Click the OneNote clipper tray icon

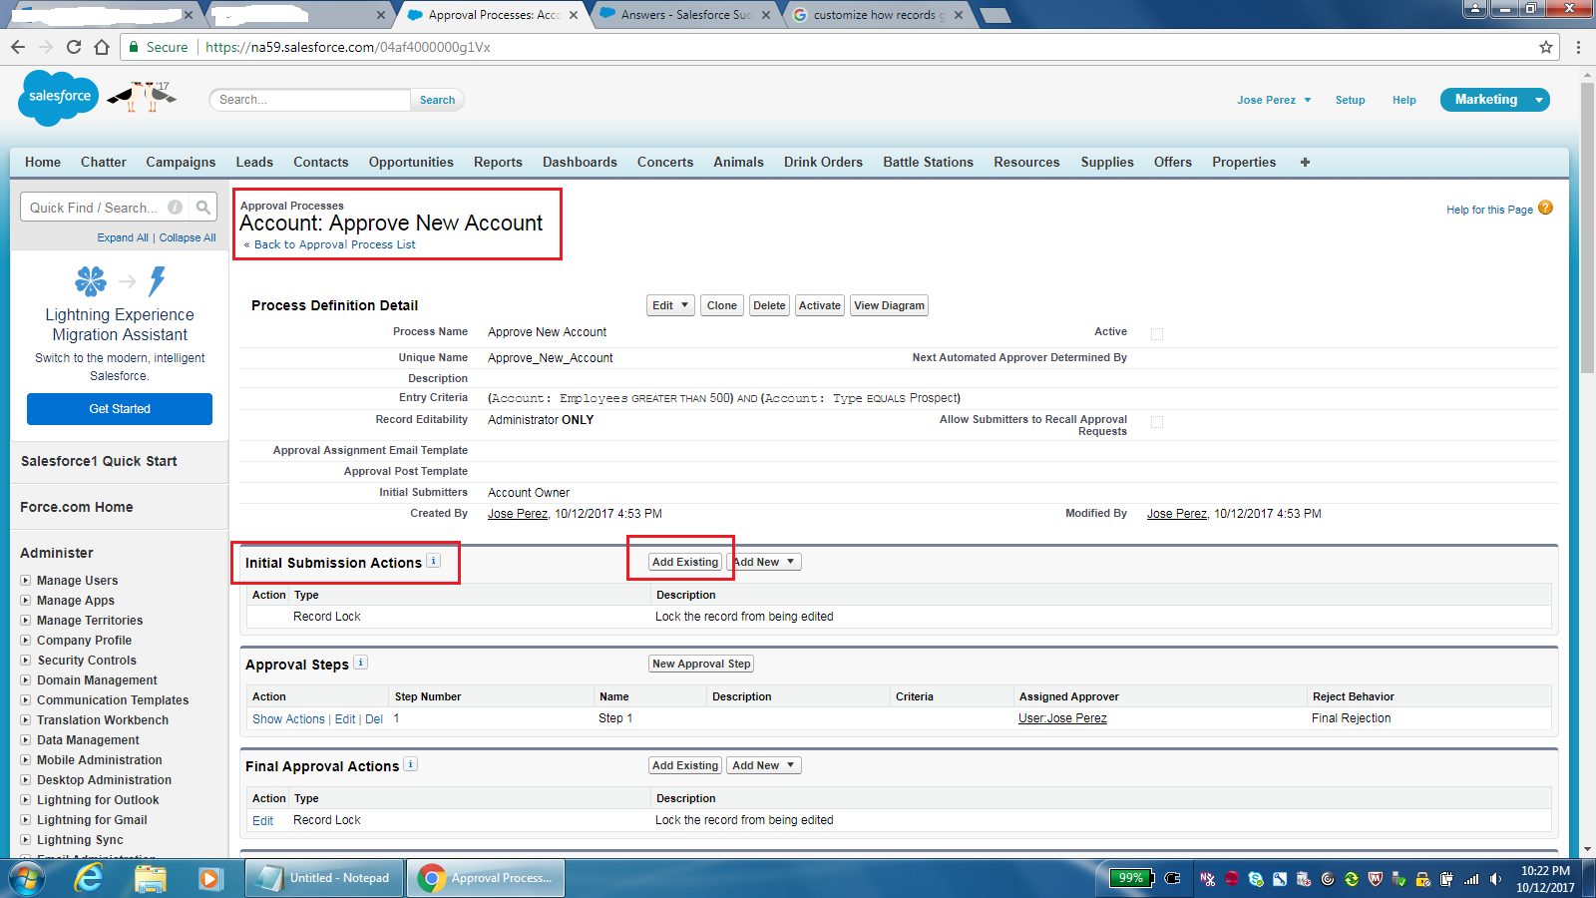click(x=1208, y=879)
